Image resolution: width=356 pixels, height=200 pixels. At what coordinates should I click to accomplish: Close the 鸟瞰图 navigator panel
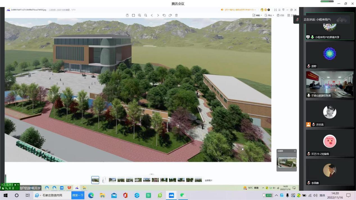(295, 151)
